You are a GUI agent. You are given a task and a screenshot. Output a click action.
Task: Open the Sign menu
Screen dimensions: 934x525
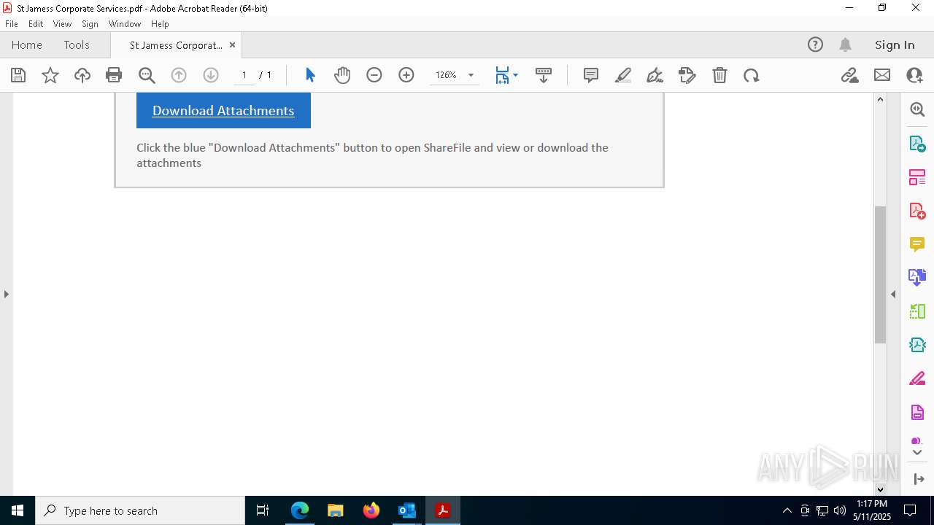click(90, 24)
